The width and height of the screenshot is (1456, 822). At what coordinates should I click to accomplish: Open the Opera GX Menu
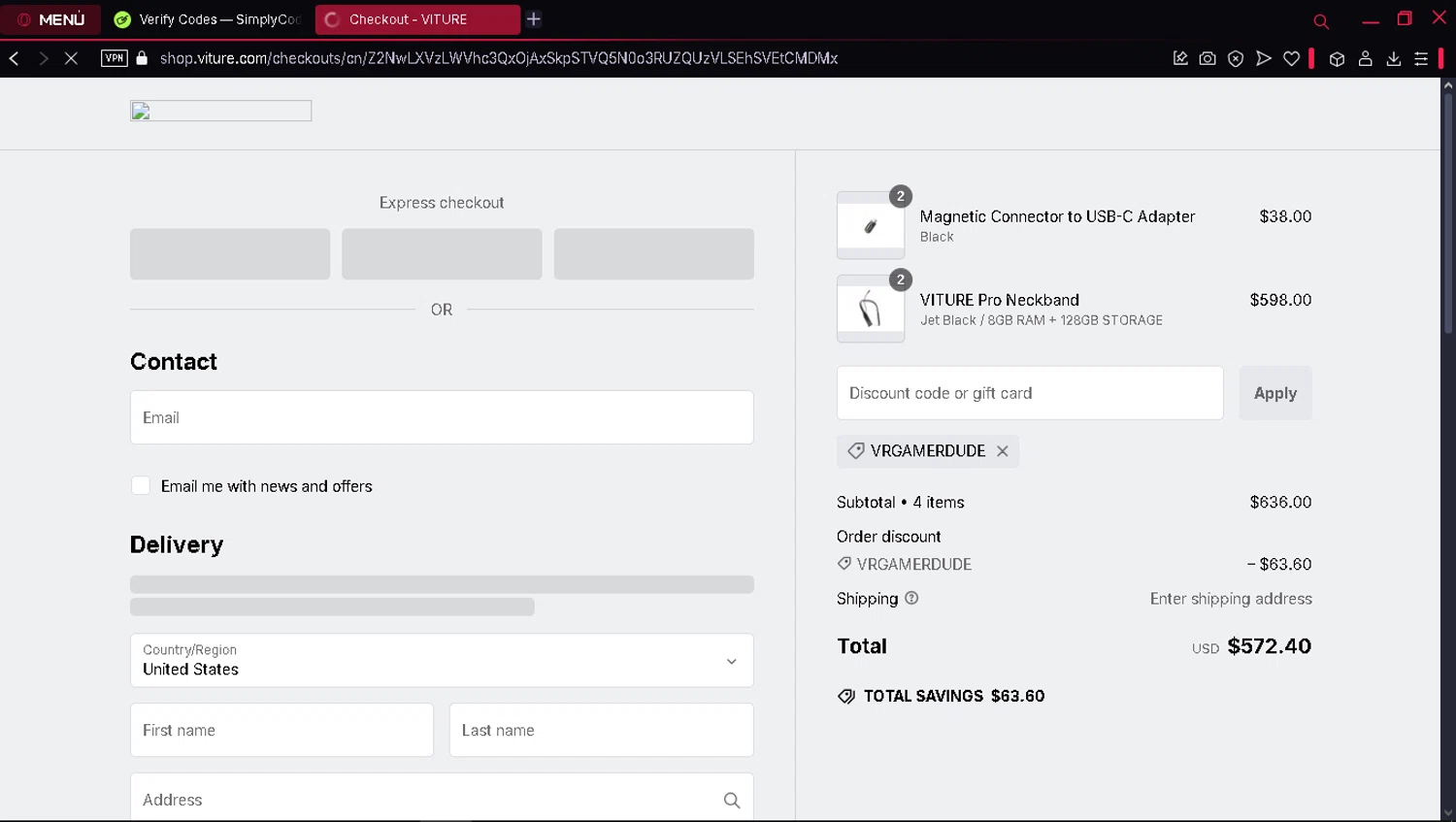(x=50, y=19)
